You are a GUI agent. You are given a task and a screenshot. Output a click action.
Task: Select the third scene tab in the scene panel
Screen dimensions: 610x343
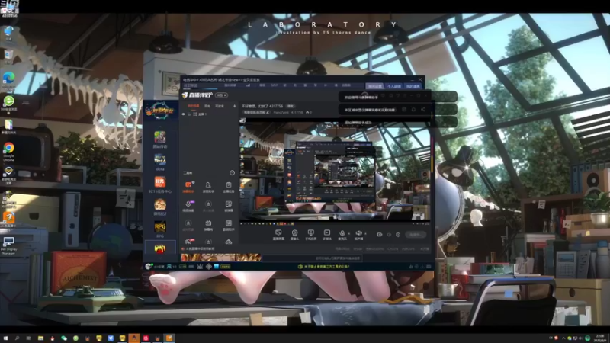[x=220, y=106]
